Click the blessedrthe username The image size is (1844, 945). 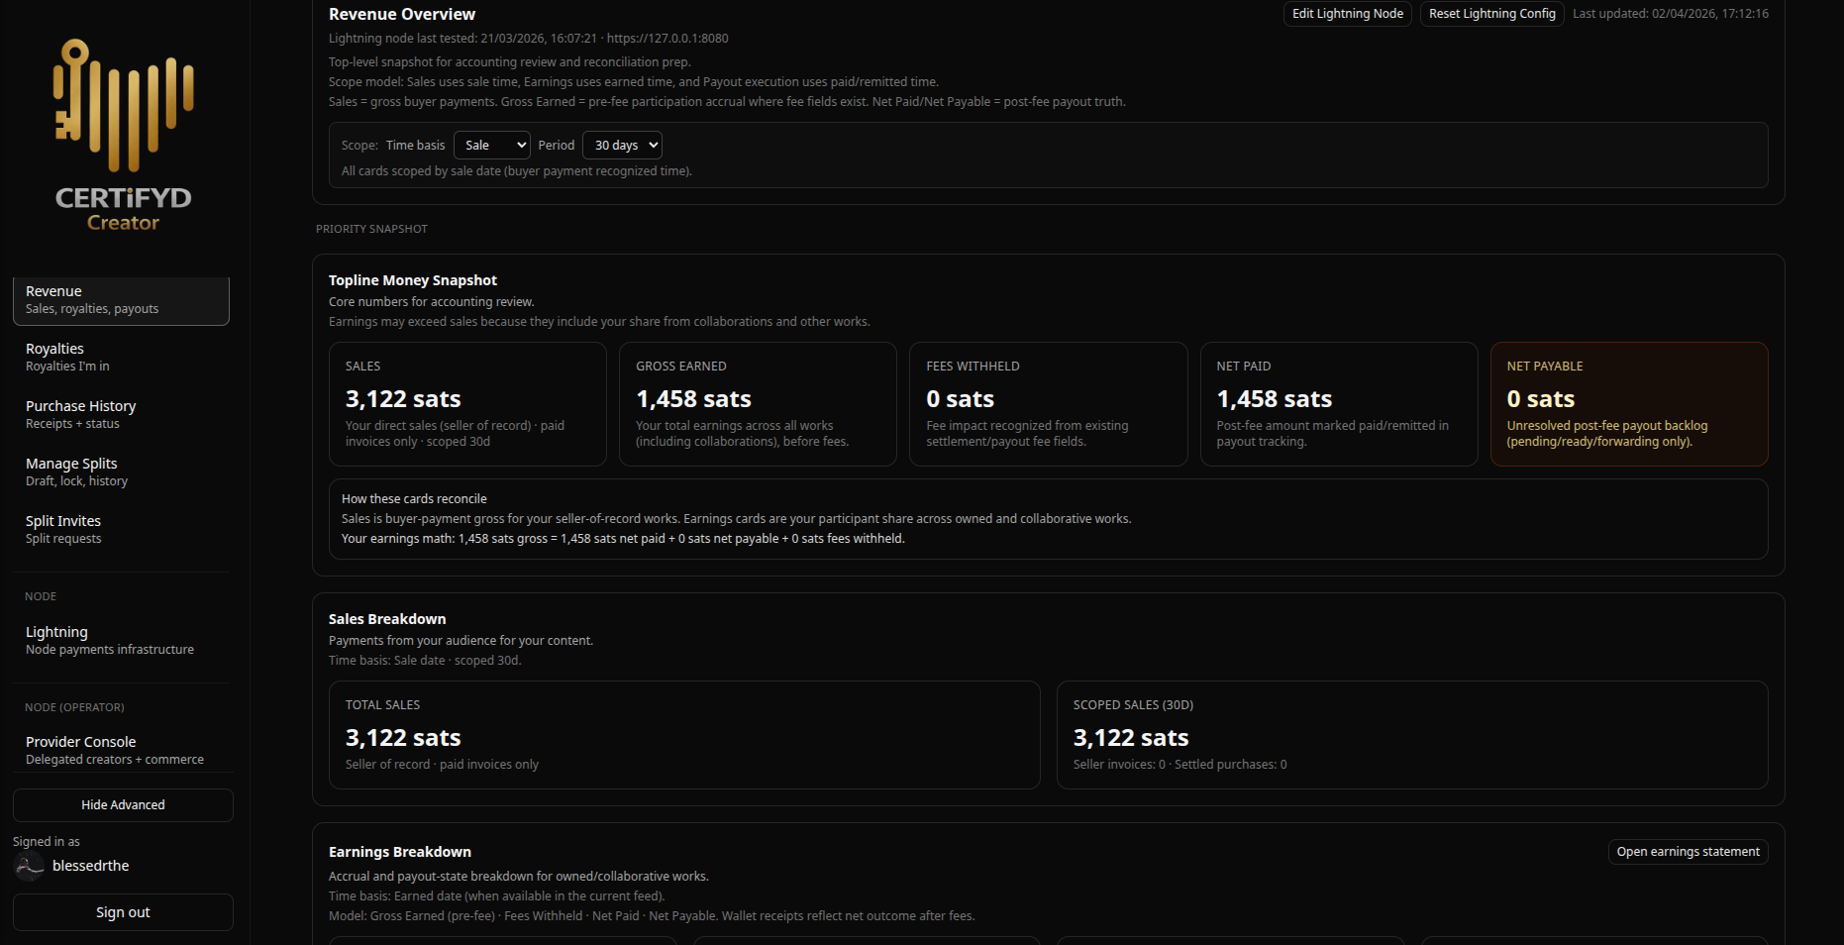[91, 866]
